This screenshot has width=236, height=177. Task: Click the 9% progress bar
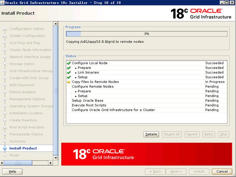point(147,34)
